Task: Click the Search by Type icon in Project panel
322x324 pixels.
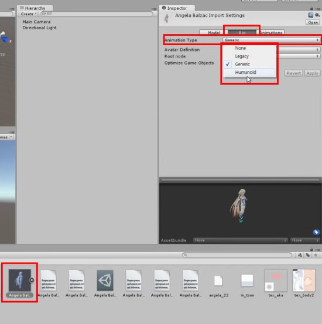Action: [x=300, y=255]
